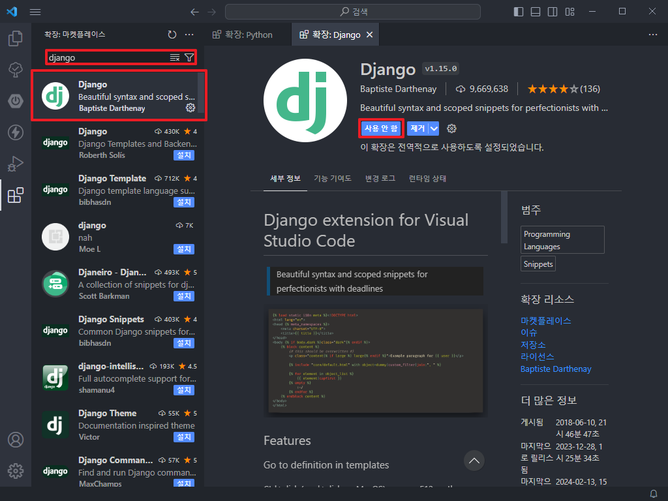The width and height of the screenshot is (668, 501).
Task: Install Djaneiro snippets extension
Action: [184, 296]
